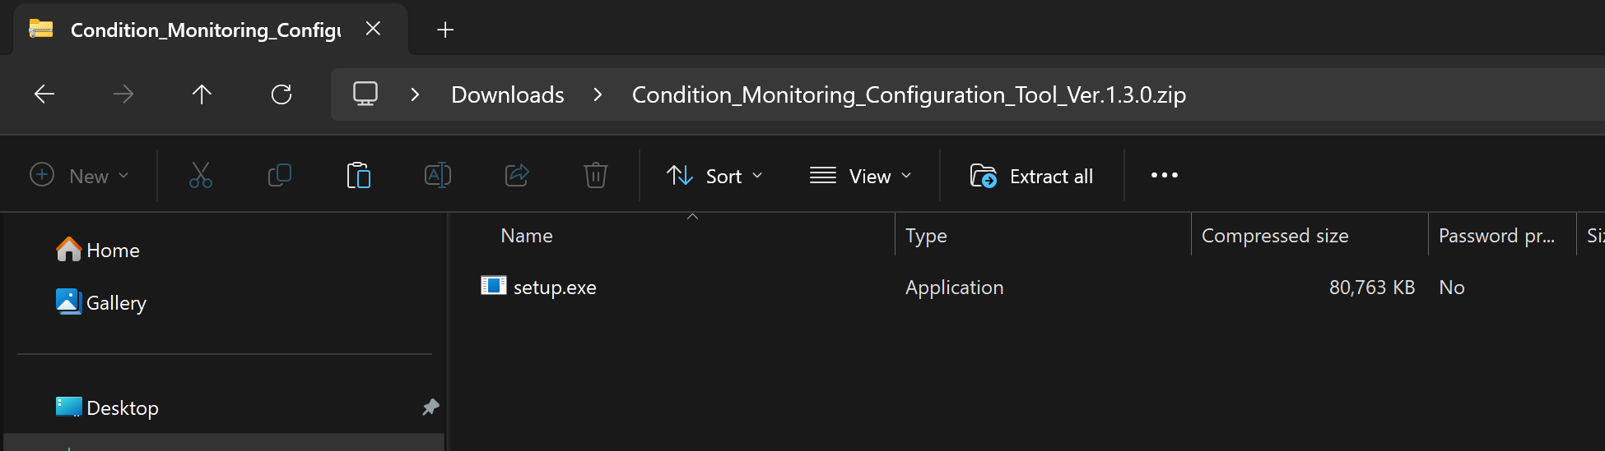The image size is (1605, 451).
Task: Click the Copy icon in toolbar
Action: click(280, 175)
